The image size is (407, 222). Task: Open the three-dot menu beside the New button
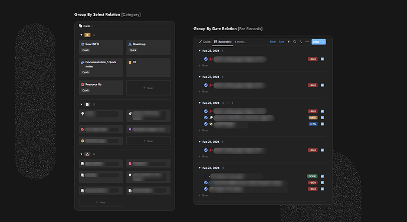307,42
